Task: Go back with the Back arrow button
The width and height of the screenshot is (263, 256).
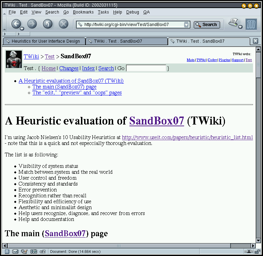Action: (x=16, y=24)
